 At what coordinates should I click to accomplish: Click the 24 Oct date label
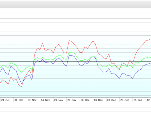5,100
